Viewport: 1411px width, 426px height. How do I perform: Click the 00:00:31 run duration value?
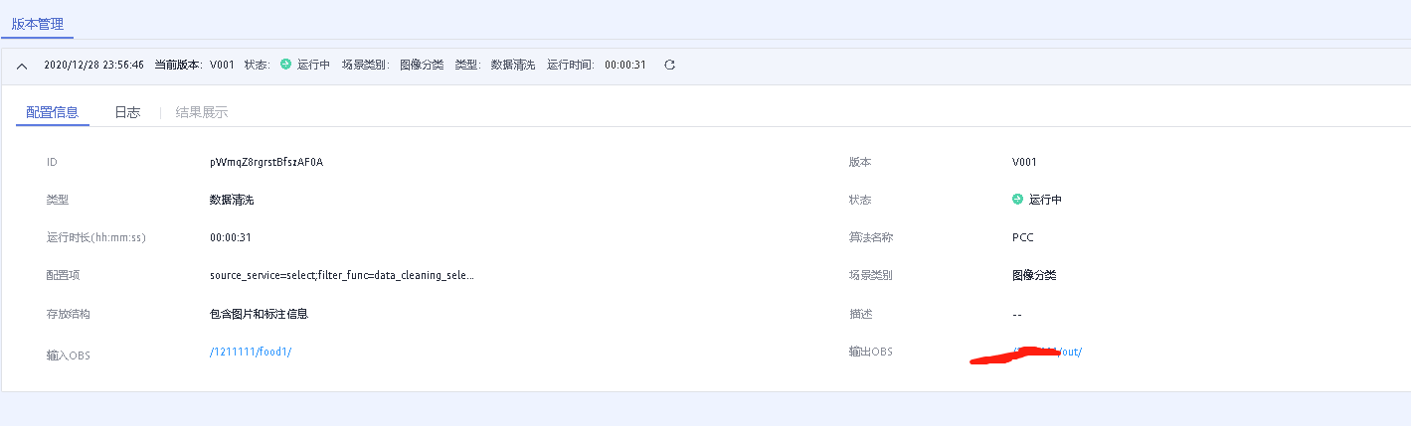[x=231, y=237]
